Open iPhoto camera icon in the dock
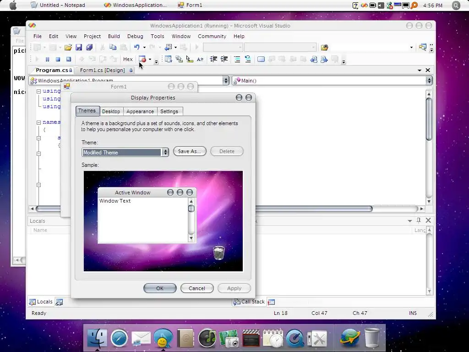Viewport: 469px width, 352px height. [229, 339]
